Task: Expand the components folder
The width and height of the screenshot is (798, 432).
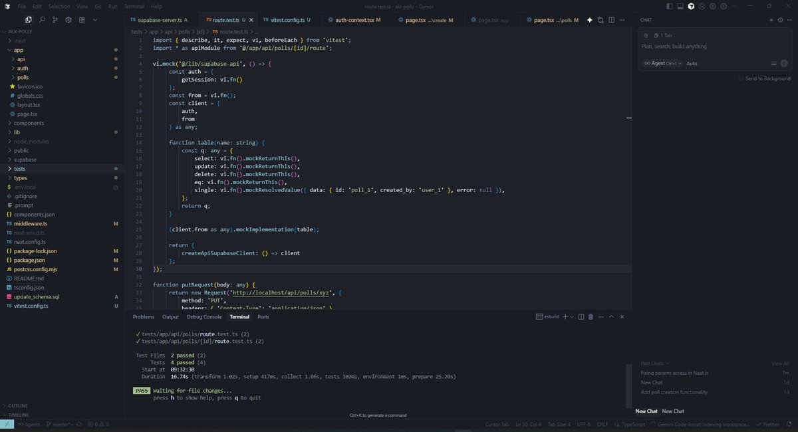Action: pos(29,123)
